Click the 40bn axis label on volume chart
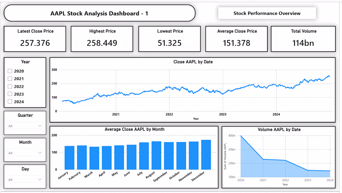Viewport: 342px width, 193px height. 232,136
